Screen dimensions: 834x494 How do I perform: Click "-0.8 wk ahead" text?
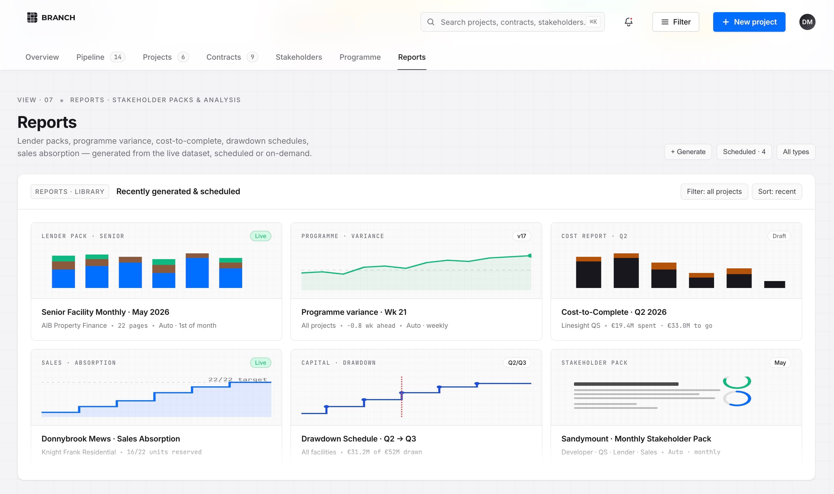[x=371, y=325]
